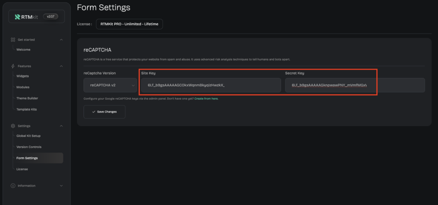Screen dimensions: 438x205
Task: Collapse the Get started section chevron
Action: 61,40
